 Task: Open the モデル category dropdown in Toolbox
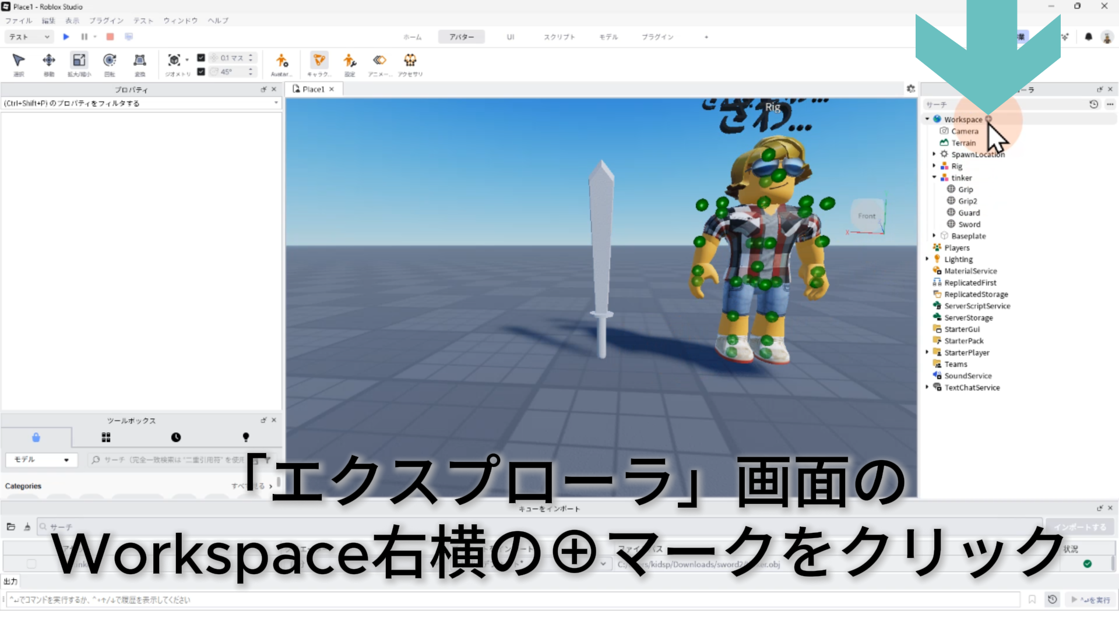(41, 460)
